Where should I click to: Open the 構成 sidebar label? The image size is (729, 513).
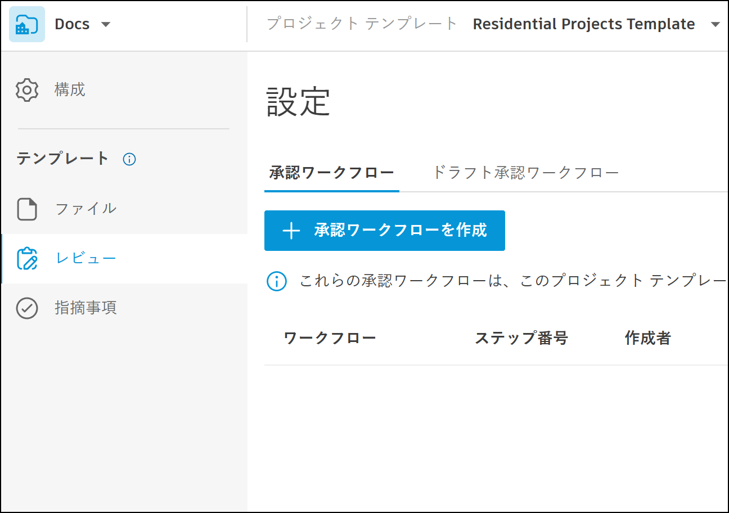pos(70,90)
